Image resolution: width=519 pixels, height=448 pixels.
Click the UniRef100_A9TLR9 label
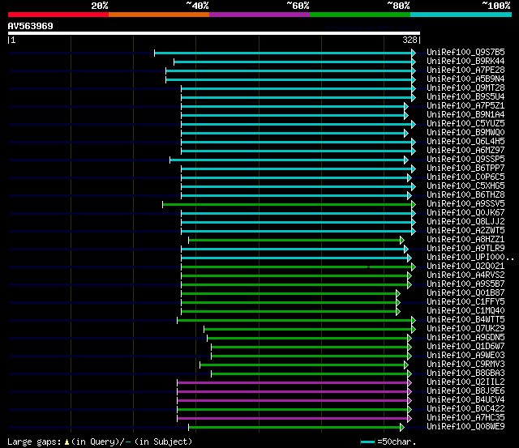click(465, 249)
